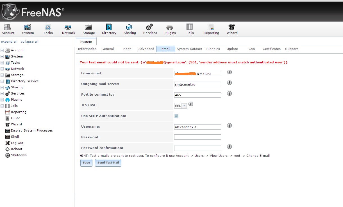Click Log Out in the sidebar
Viewport: 343px width, 207px height.
coord(17,143)
